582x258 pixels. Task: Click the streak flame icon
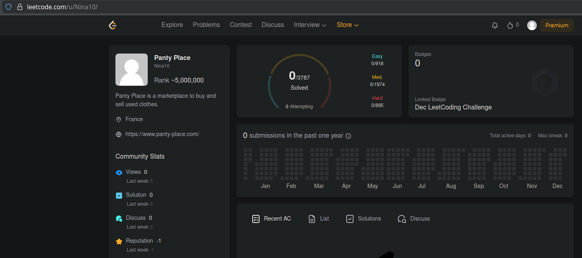[x=510, y=25]
